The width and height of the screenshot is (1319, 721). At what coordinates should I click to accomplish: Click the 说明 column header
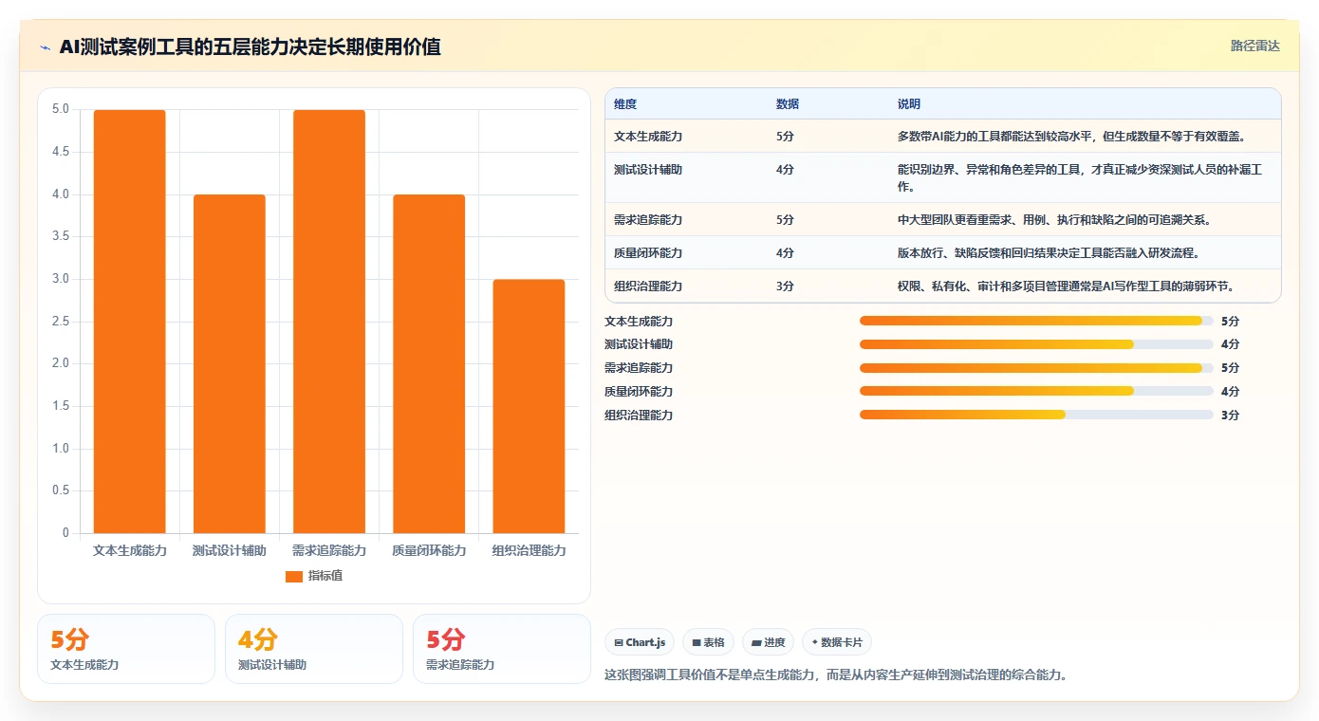pyautogui.click(x=909, y=104)
